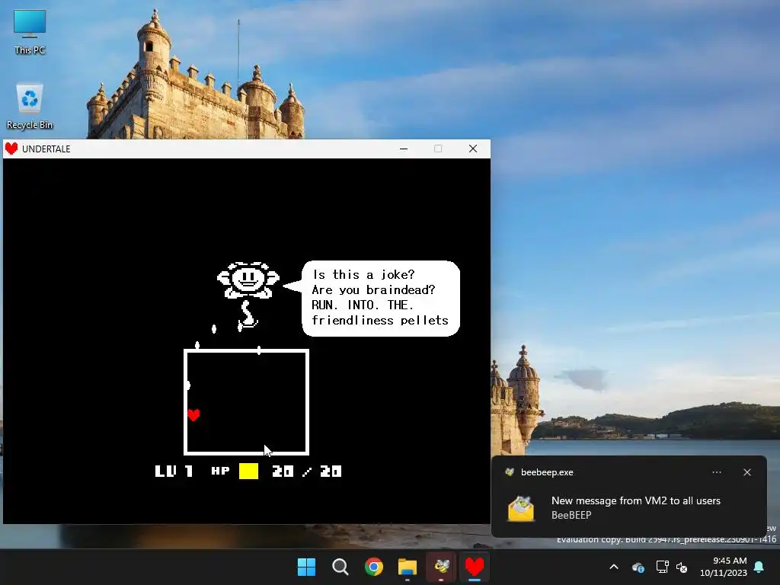Show hidden system tray icons

(614, 567)
